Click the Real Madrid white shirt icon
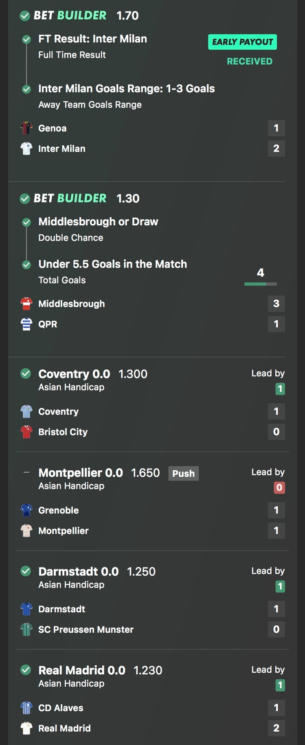This screenshot has width=305, height=745. [26, 728]
